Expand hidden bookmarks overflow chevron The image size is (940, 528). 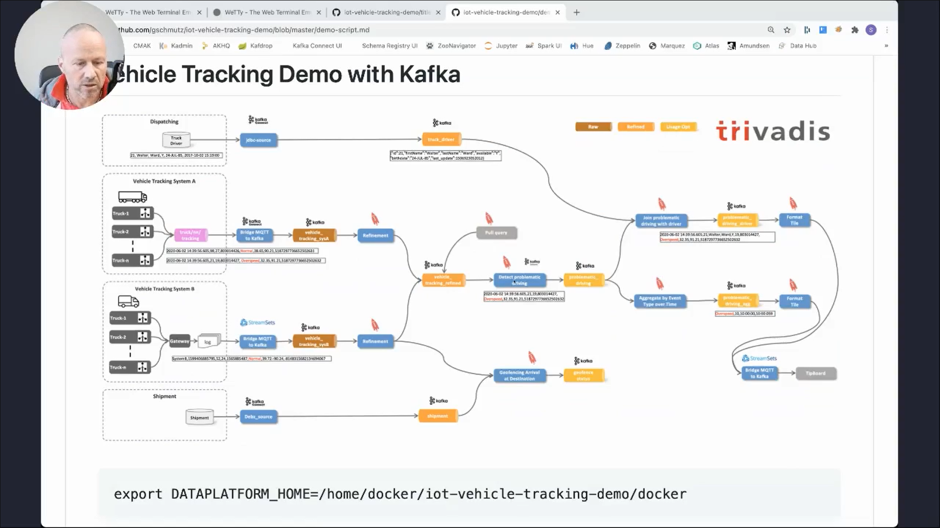(886, 46)
